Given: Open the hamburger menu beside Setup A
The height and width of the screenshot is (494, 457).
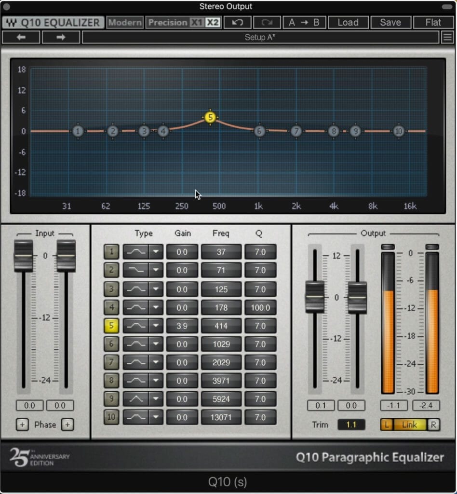Looking at the screenshot, I should click(x=447, y=37).
